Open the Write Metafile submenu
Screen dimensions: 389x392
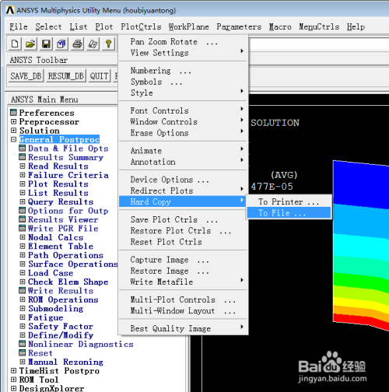pyautogui.click(x=183, y=282)
